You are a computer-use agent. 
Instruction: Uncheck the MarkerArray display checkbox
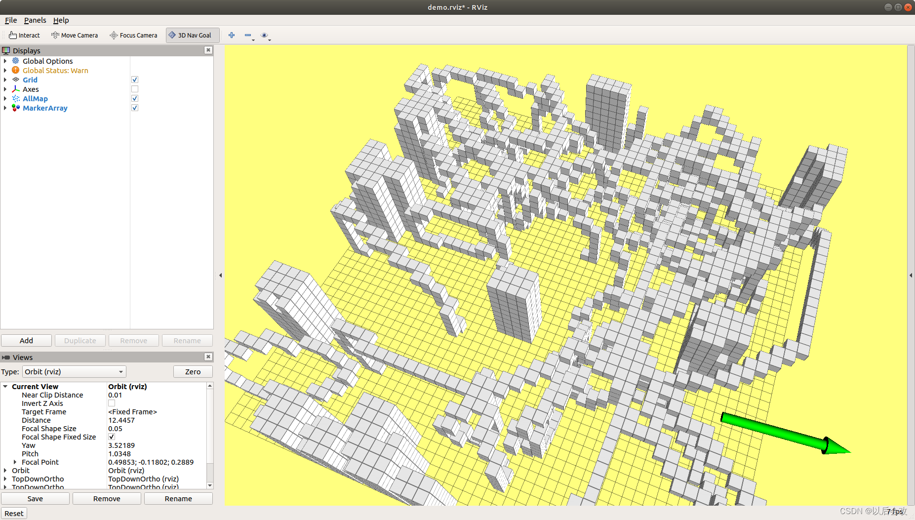[x=135, y=108]
